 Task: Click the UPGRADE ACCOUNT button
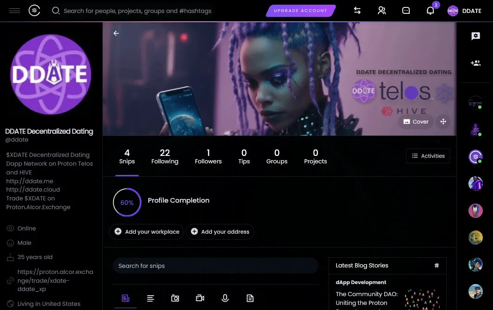(300, 11)
